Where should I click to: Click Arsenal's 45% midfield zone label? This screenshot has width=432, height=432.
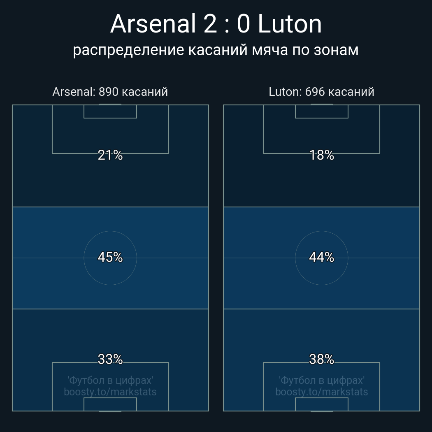tap(110, 257)
